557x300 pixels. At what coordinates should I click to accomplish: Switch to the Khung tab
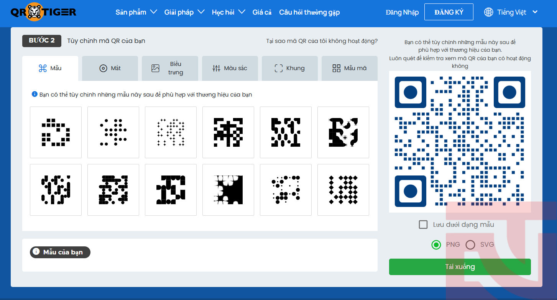point(290,68)
